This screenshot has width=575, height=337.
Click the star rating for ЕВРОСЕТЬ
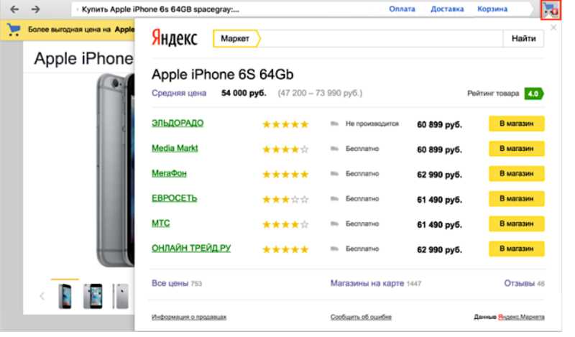[285, 200]
